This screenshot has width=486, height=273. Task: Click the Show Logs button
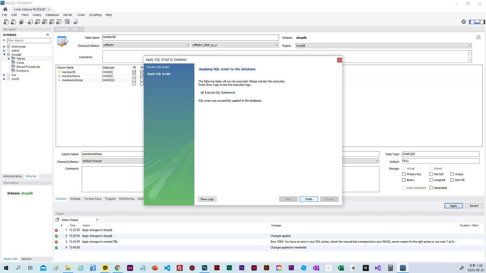[207, 199]
